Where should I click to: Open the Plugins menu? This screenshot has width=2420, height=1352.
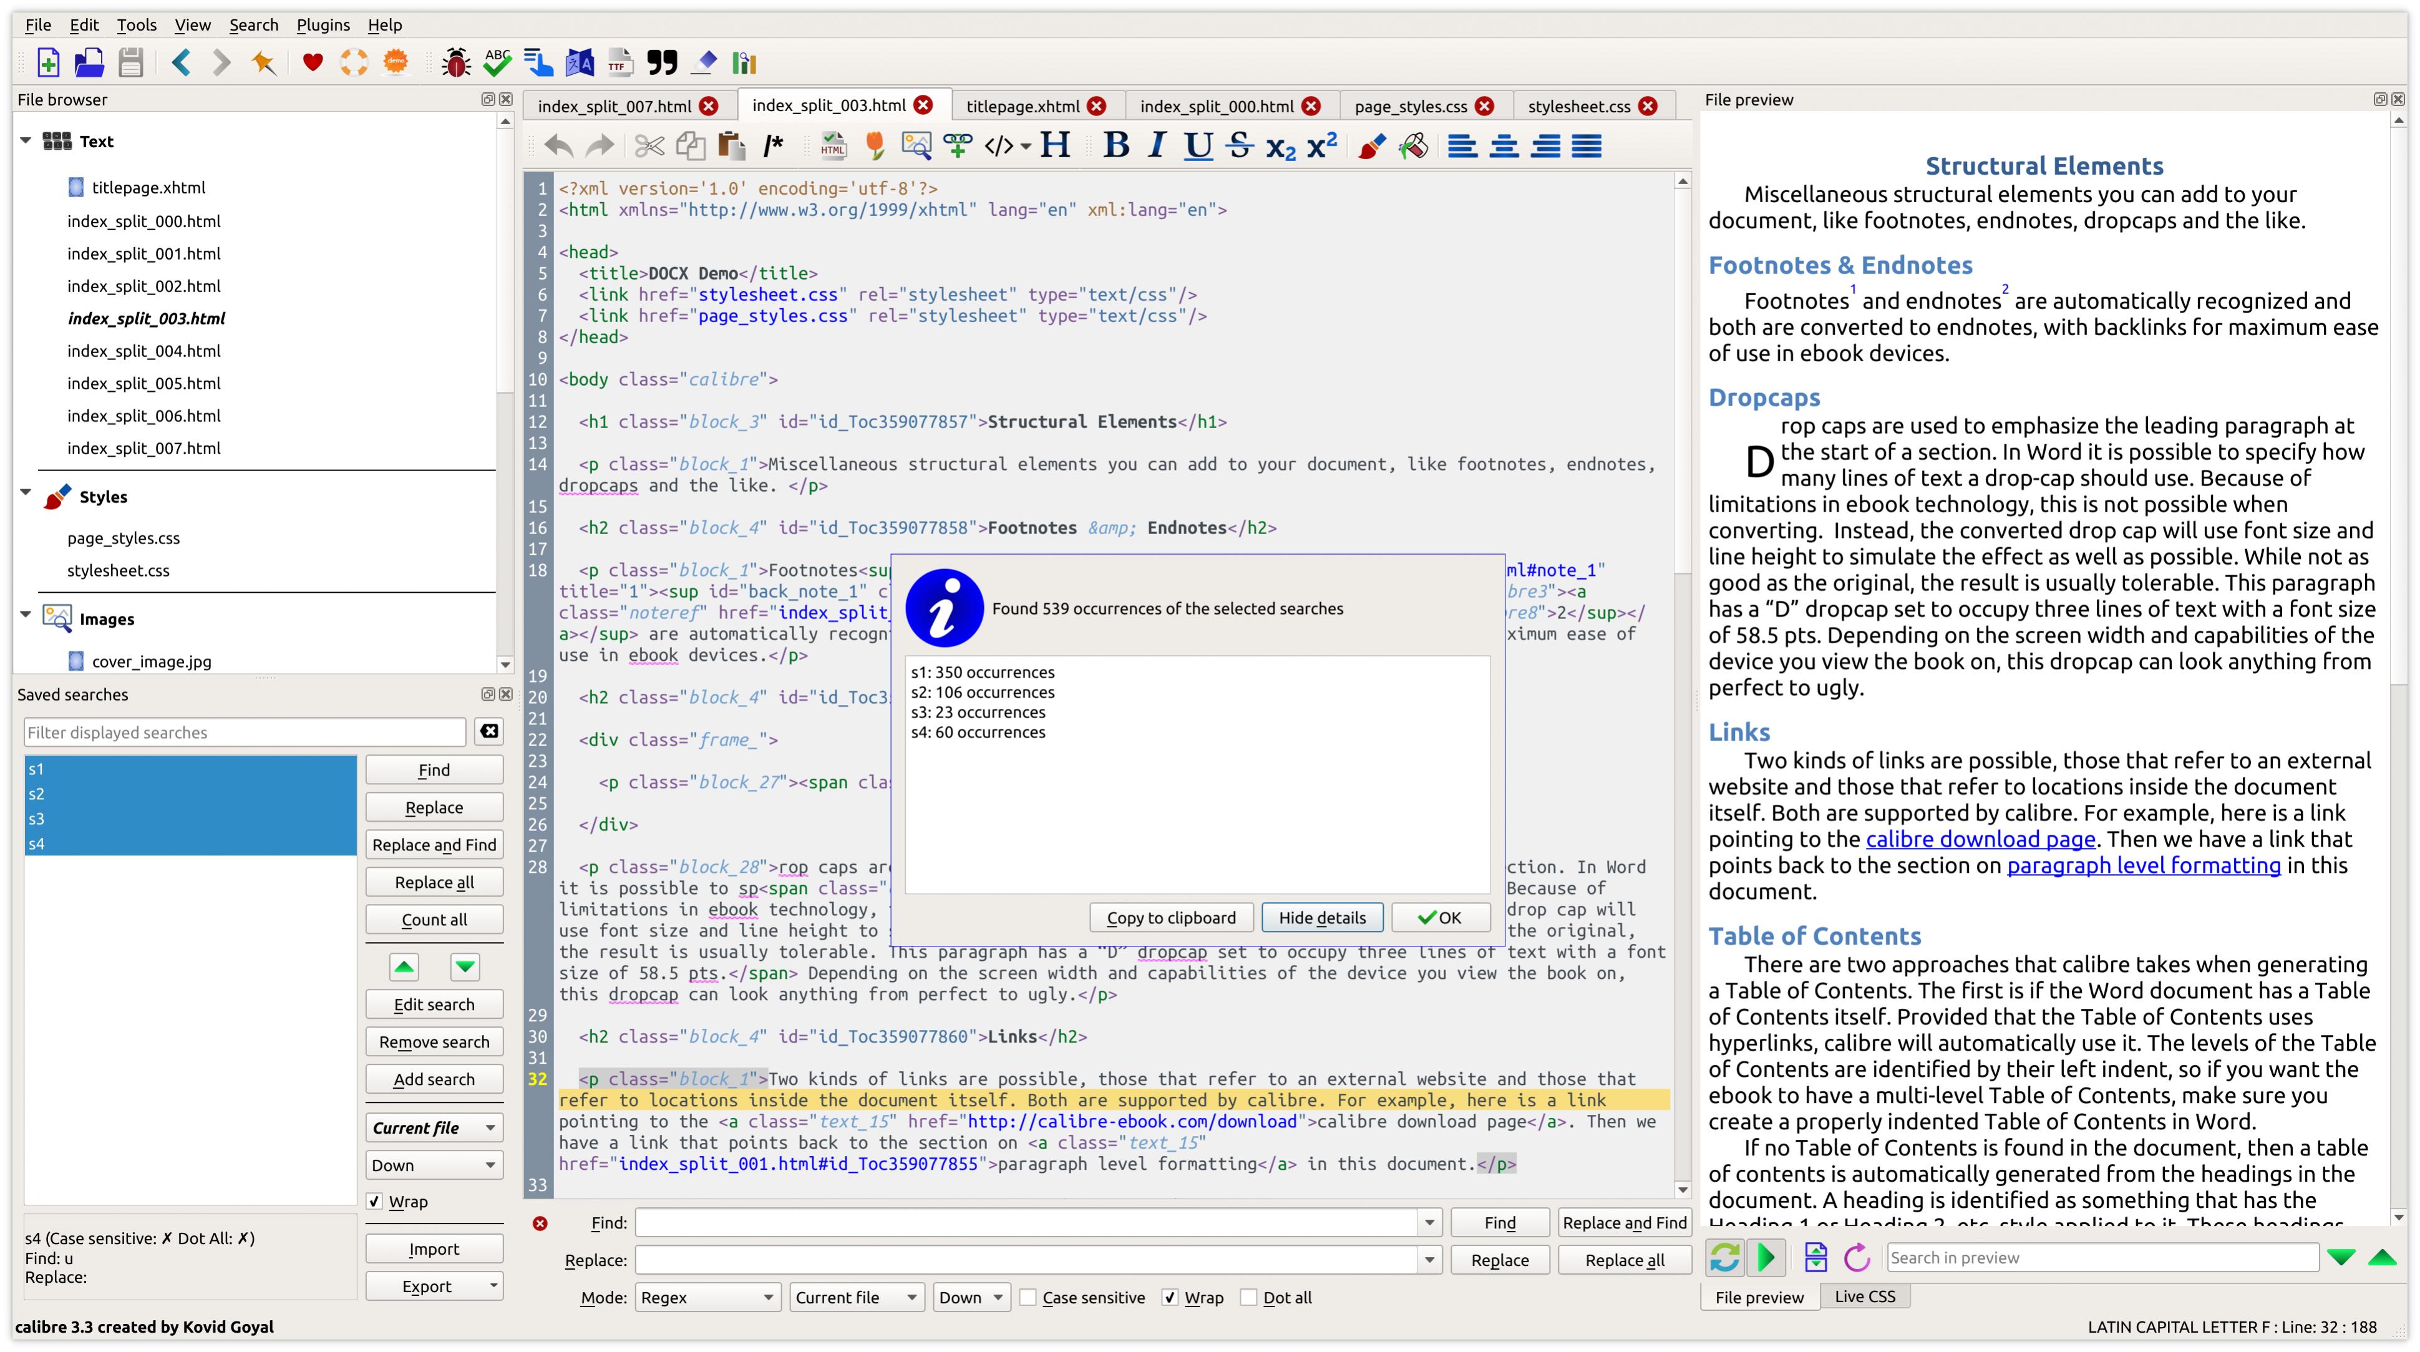click(322, 24)
